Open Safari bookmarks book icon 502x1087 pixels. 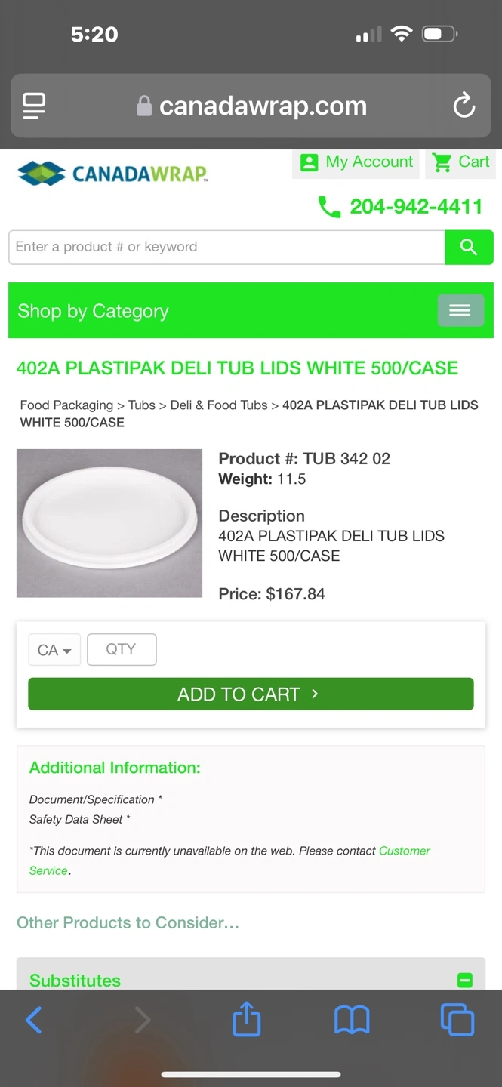[x=352, y=1021]
